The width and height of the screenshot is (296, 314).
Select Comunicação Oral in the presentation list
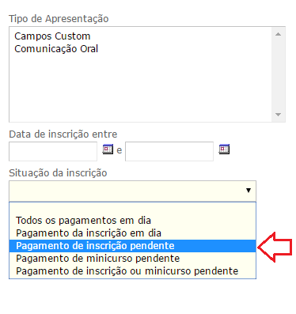coord(56,49)
